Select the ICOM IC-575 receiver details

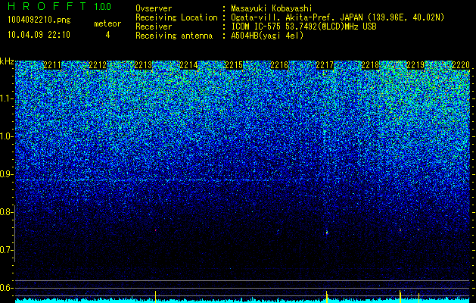(x=303, y=27)
